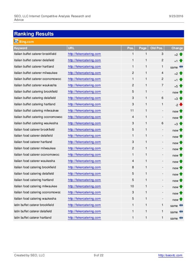The height and width of the screenshot is (272, 192).
Task: Click green arrow for italian food catering delafield
Action: [x=181, y=174]
